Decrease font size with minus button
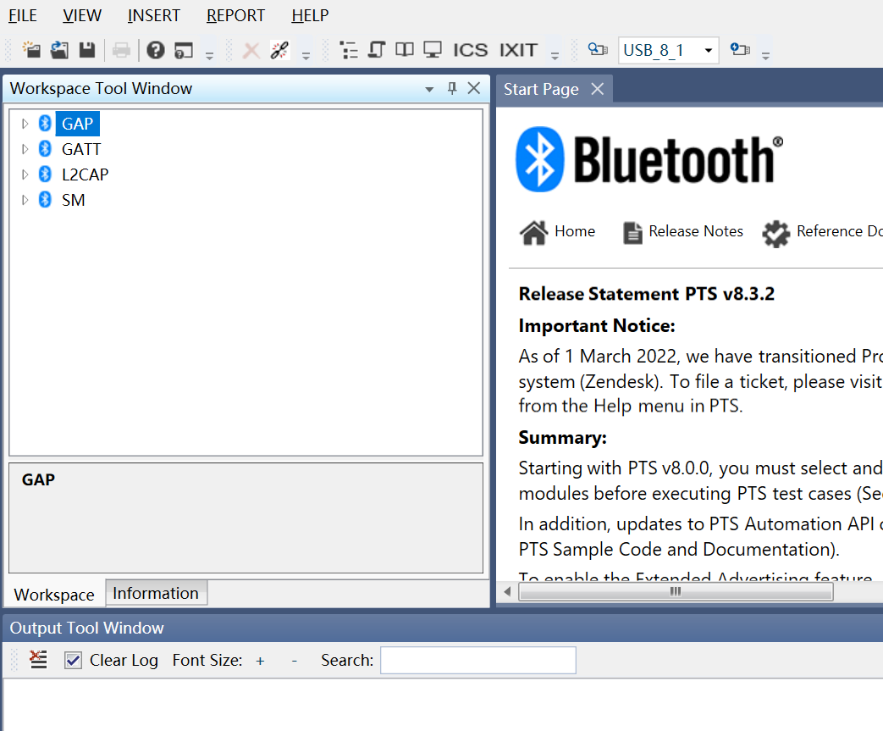883x731 pixels. (294, 661)
